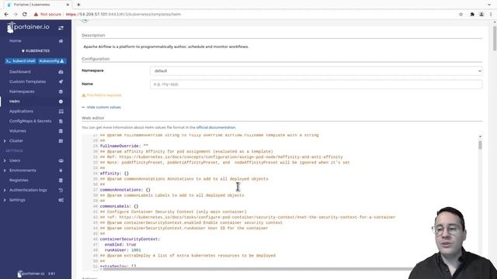This screenshot has width=497, height=279.
Task: Click 'enabled: true' in editor
Action: click(x=120, y=245)
